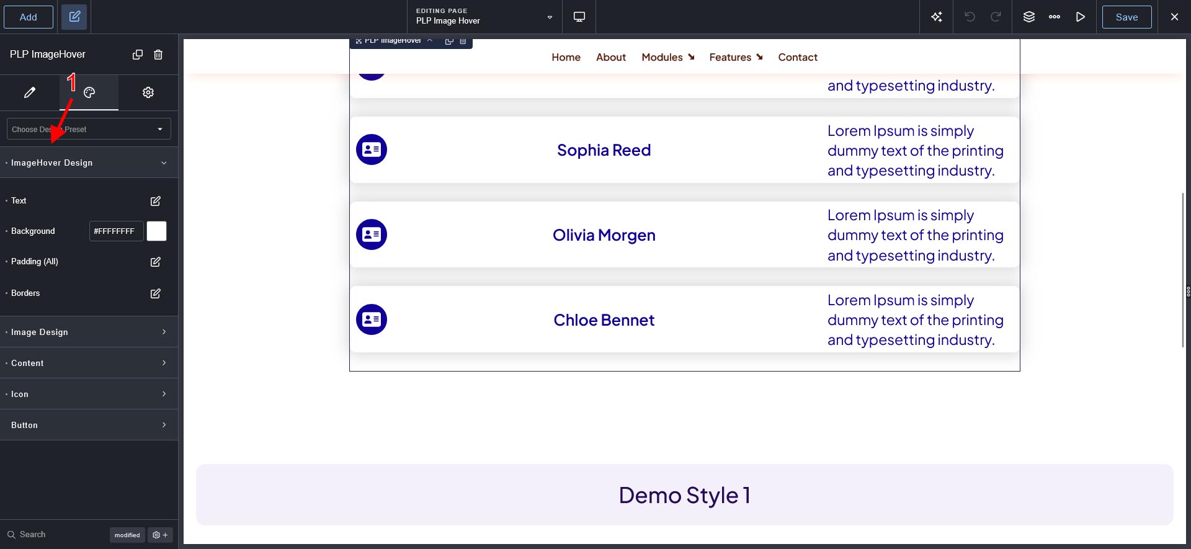Click the canvas widget move handle icon
The image size is (1191, 549).
click(359, 41)
